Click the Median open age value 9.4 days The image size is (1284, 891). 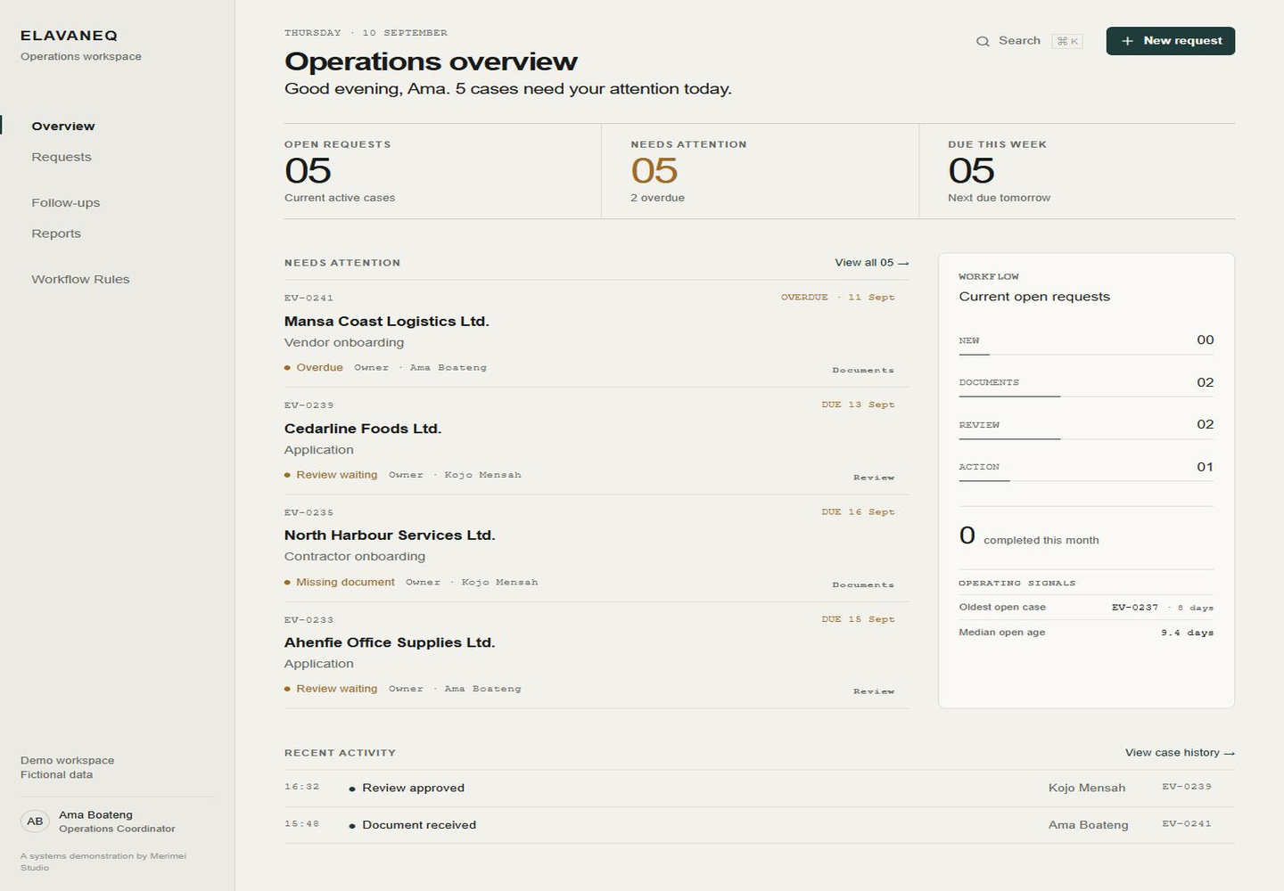(1187, 633)
